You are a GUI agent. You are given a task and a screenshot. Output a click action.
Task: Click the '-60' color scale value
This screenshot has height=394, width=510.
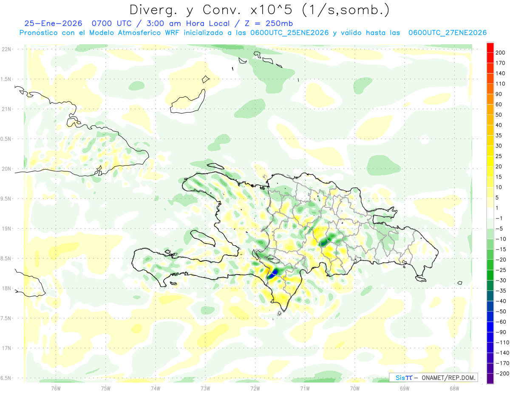tap(501, 322)
